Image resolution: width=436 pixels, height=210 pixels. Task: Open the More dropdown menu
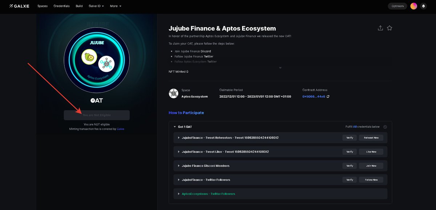click(115, 6)
